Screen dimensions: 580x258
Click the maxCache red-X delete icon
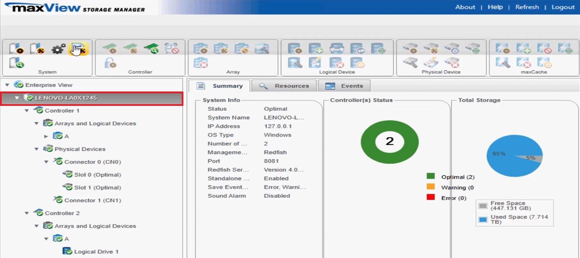pyautogui.click(x=523, y=63)
